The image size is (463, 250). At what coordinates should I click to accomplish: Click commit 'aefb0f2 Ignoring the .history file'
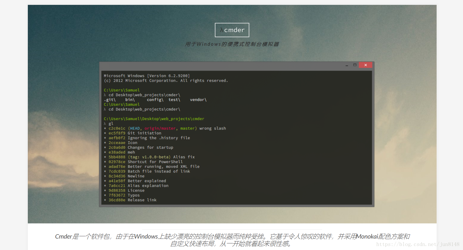(x=147, y=138)
